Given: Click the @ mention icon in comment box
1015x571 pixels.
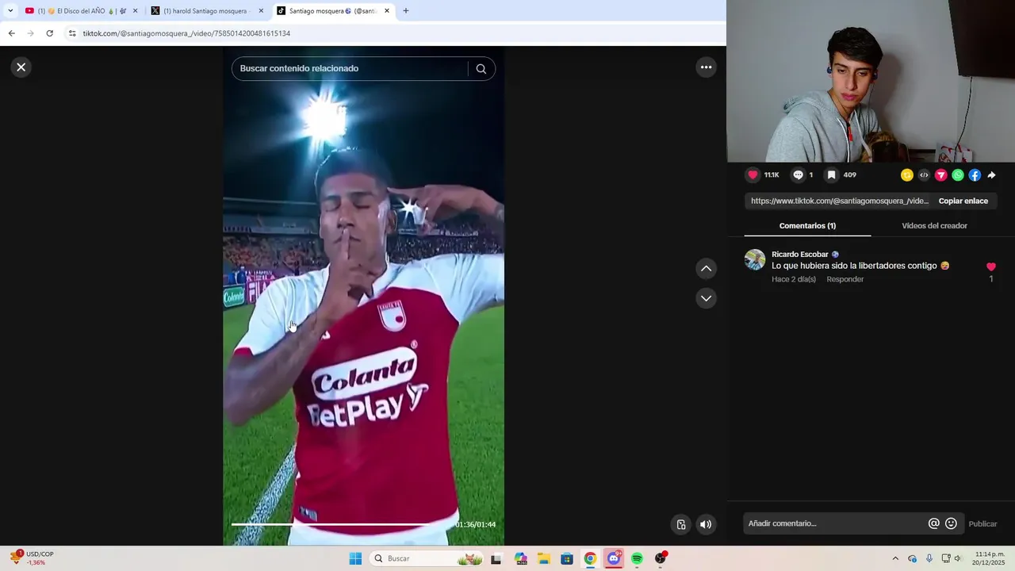Looking at the screenshot, I should [933, 523].
